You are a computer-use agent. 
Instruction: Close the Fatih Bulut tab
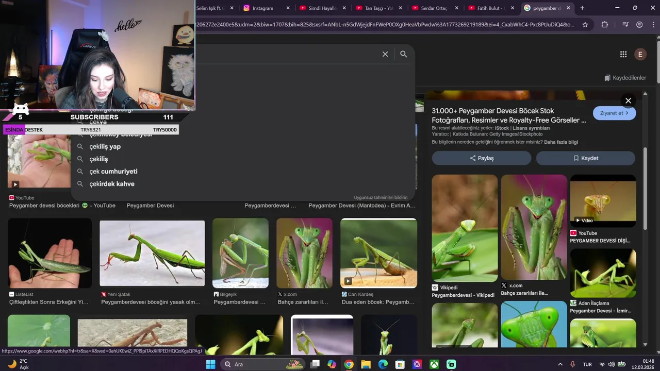pyautogui.click(x=513, y=8)
